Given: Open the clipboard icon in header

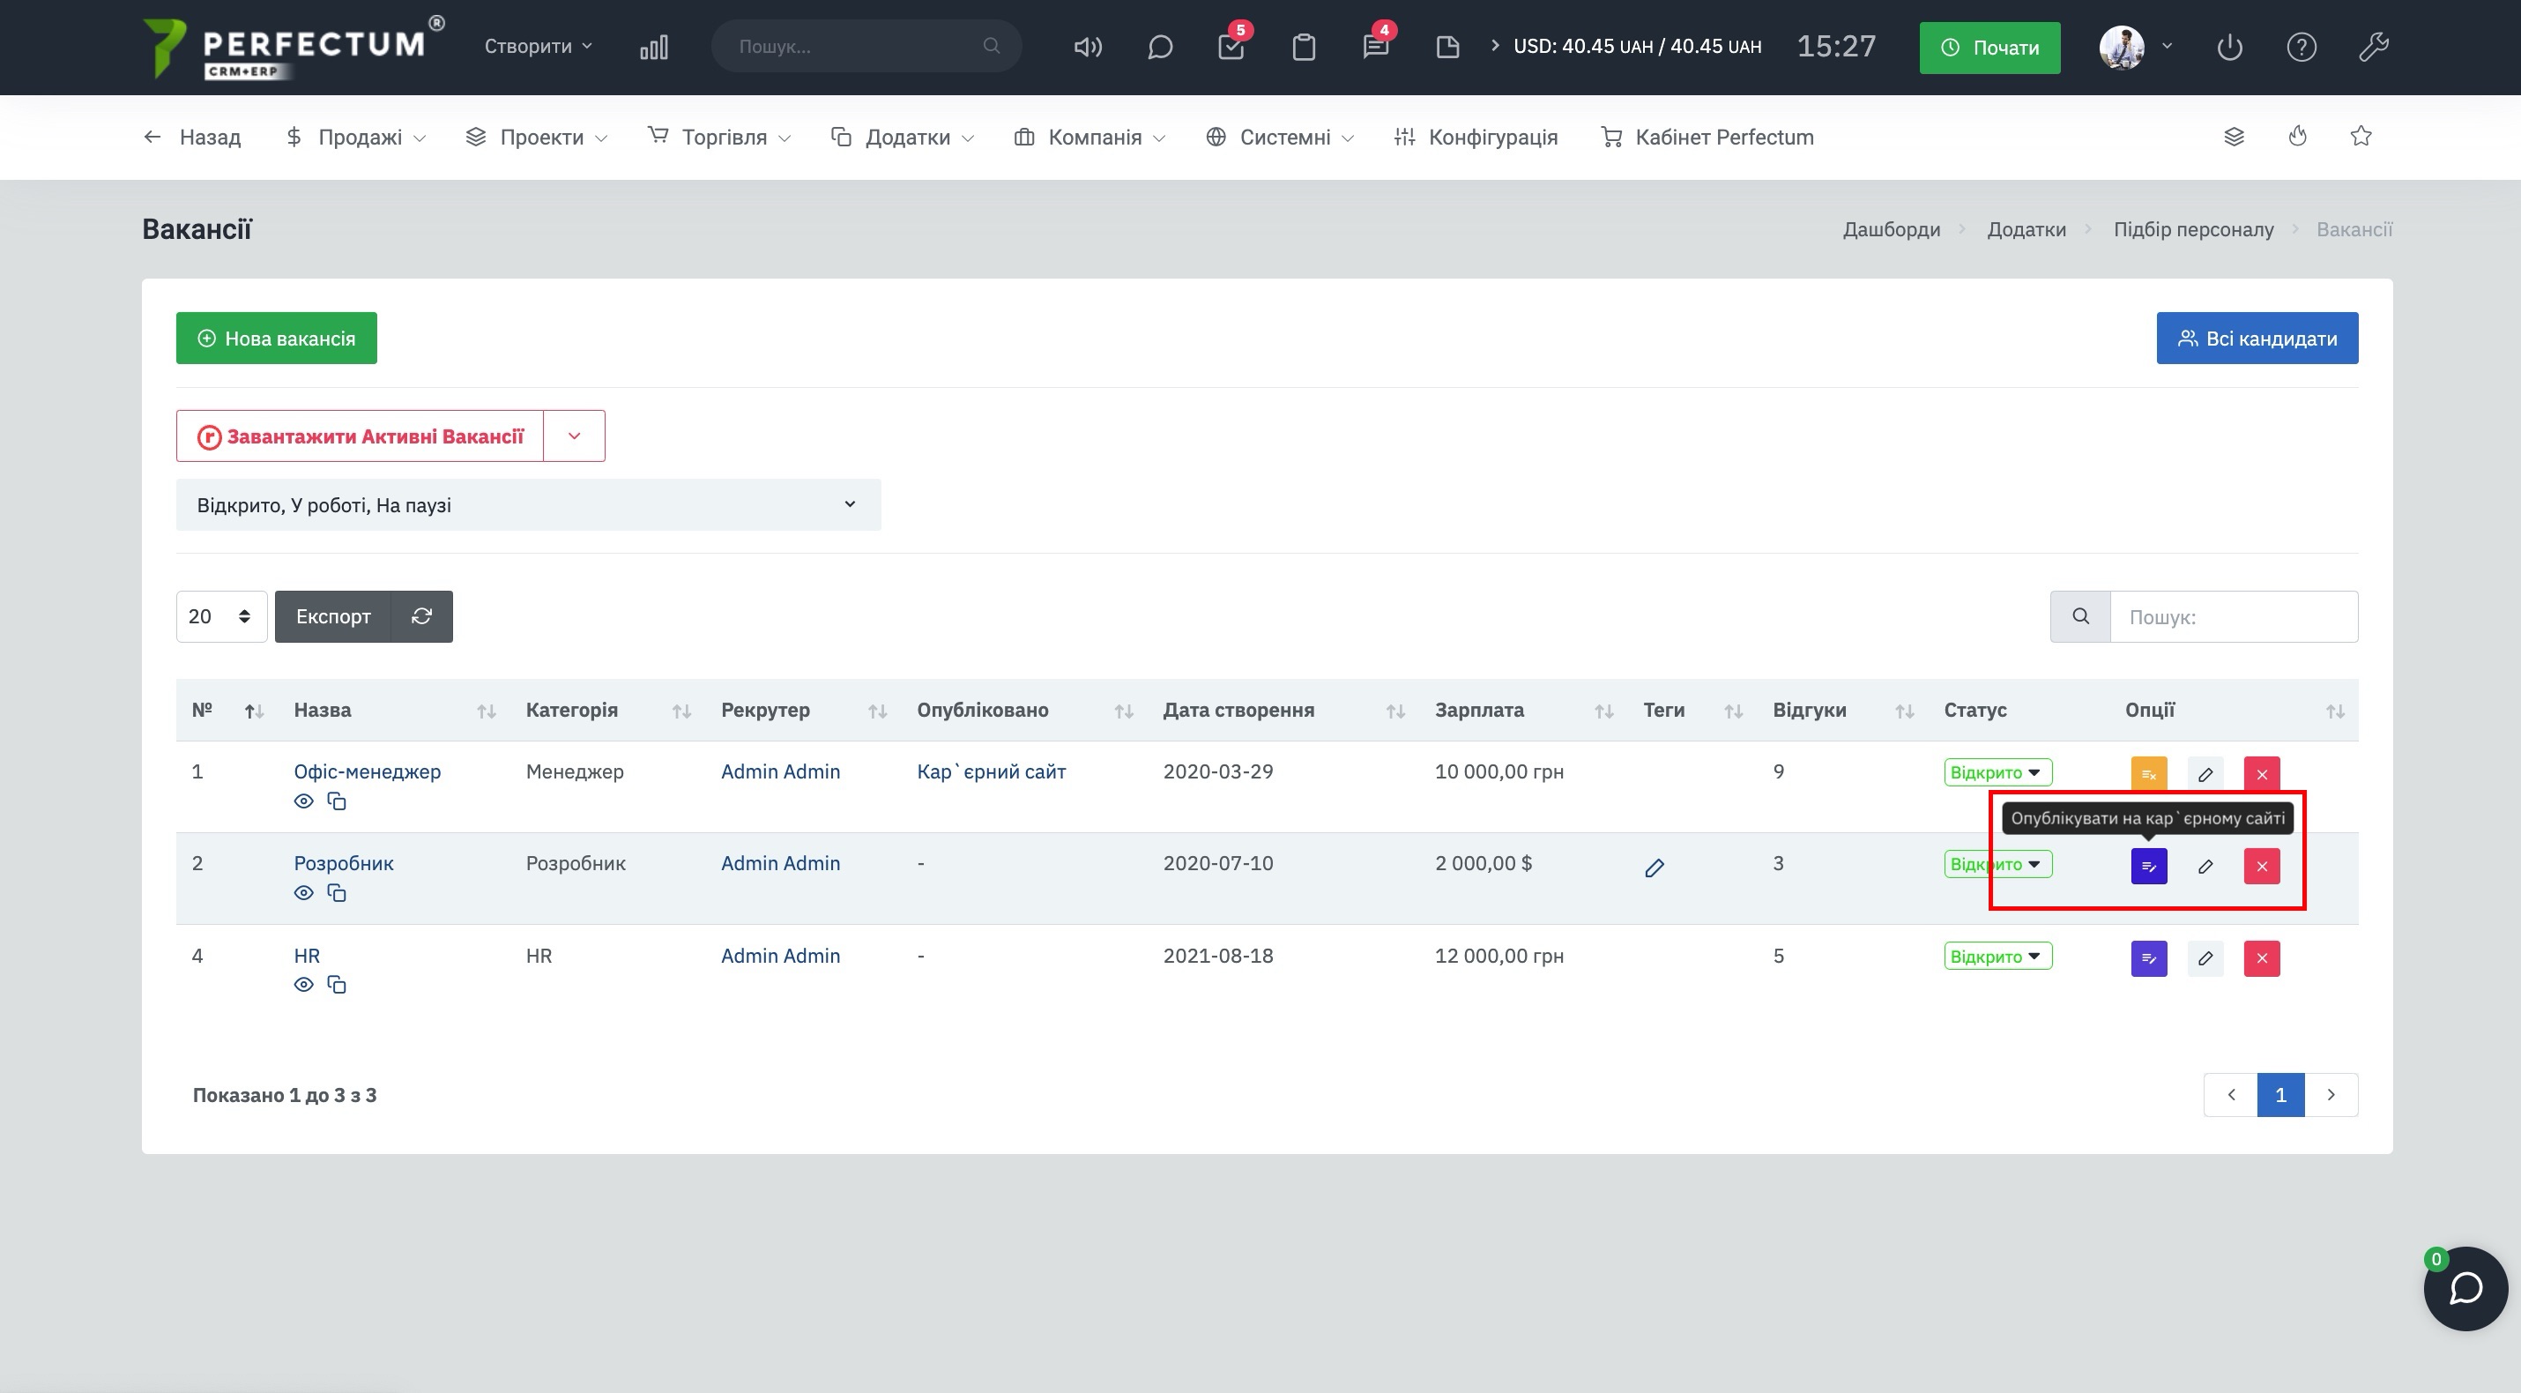Looking at the screenshot, I should 1304,47.
